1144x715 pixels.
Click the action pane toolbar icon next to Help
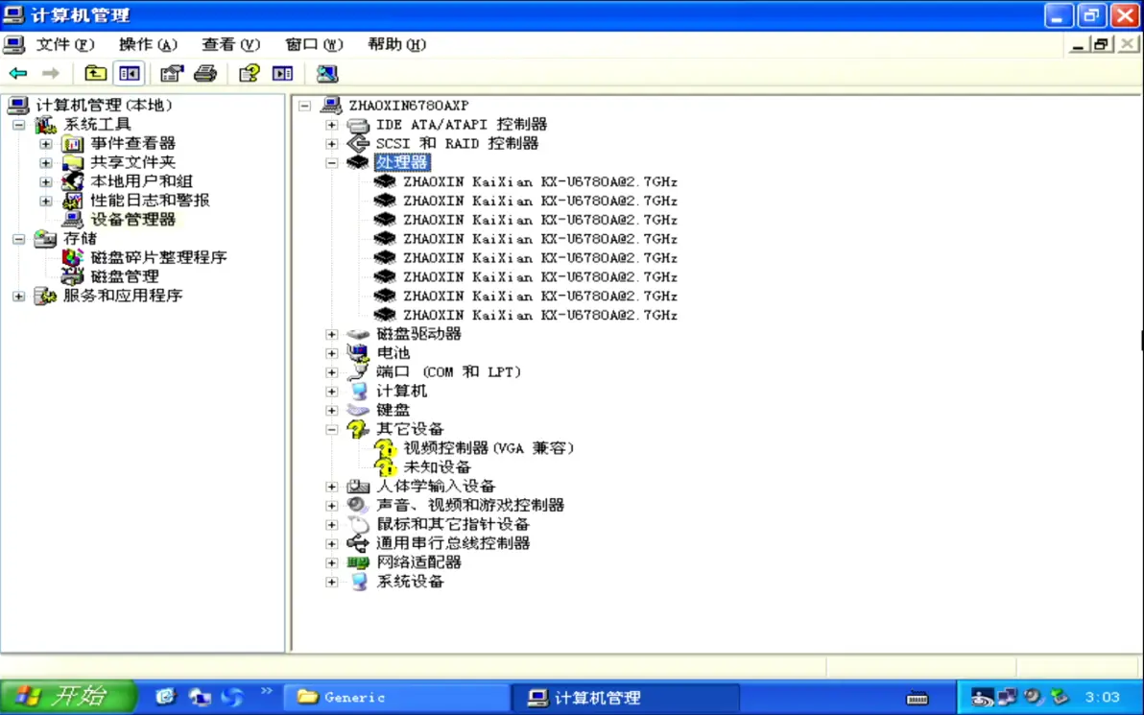(x=282, y=73)
